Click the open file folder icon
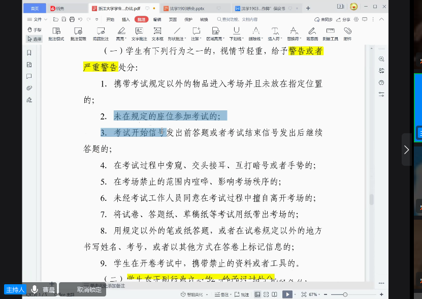Image resolution: width=422 pixels, height=299 pixels. (56, 19)
